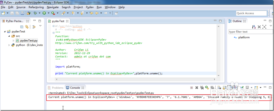The image size is (274, 111).
Task: Toggle Scroll Lock in Console toolbar
Action: [x=225, y=87]
